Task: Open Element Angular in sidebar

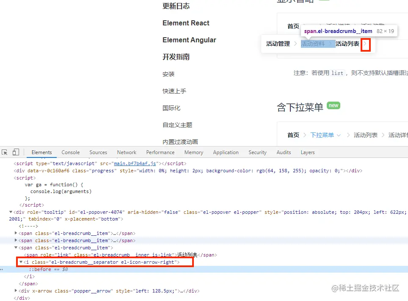Action: click(189, 40)
